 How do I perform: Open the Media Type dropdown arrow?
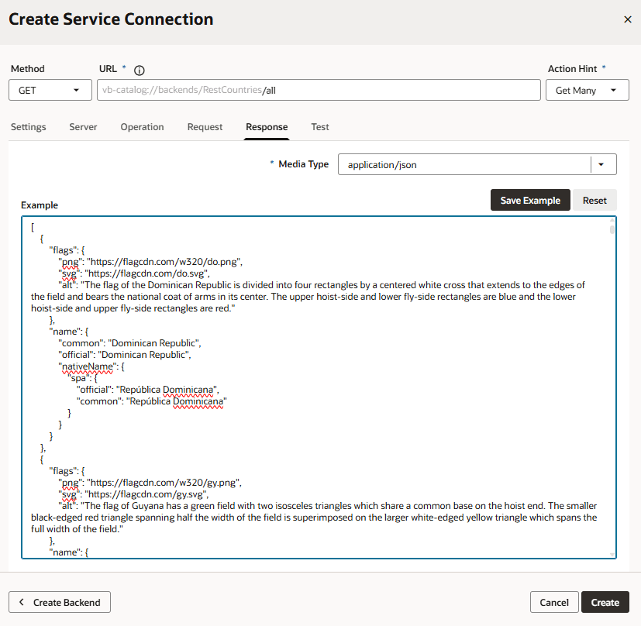point(601,164)
